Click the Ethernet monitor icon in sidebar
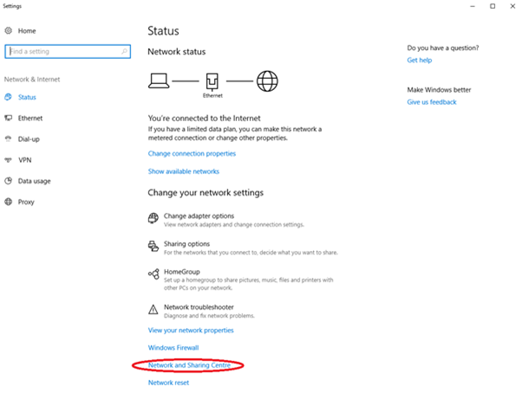This screenshot has width=522, height=405. tap(9, 119)
